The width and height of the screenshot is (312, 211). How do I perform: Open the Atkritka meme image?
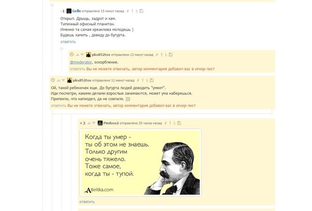[x=140, y=163]
